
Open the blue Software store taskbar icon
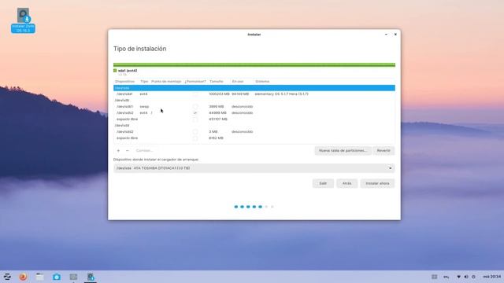[57, 277]
